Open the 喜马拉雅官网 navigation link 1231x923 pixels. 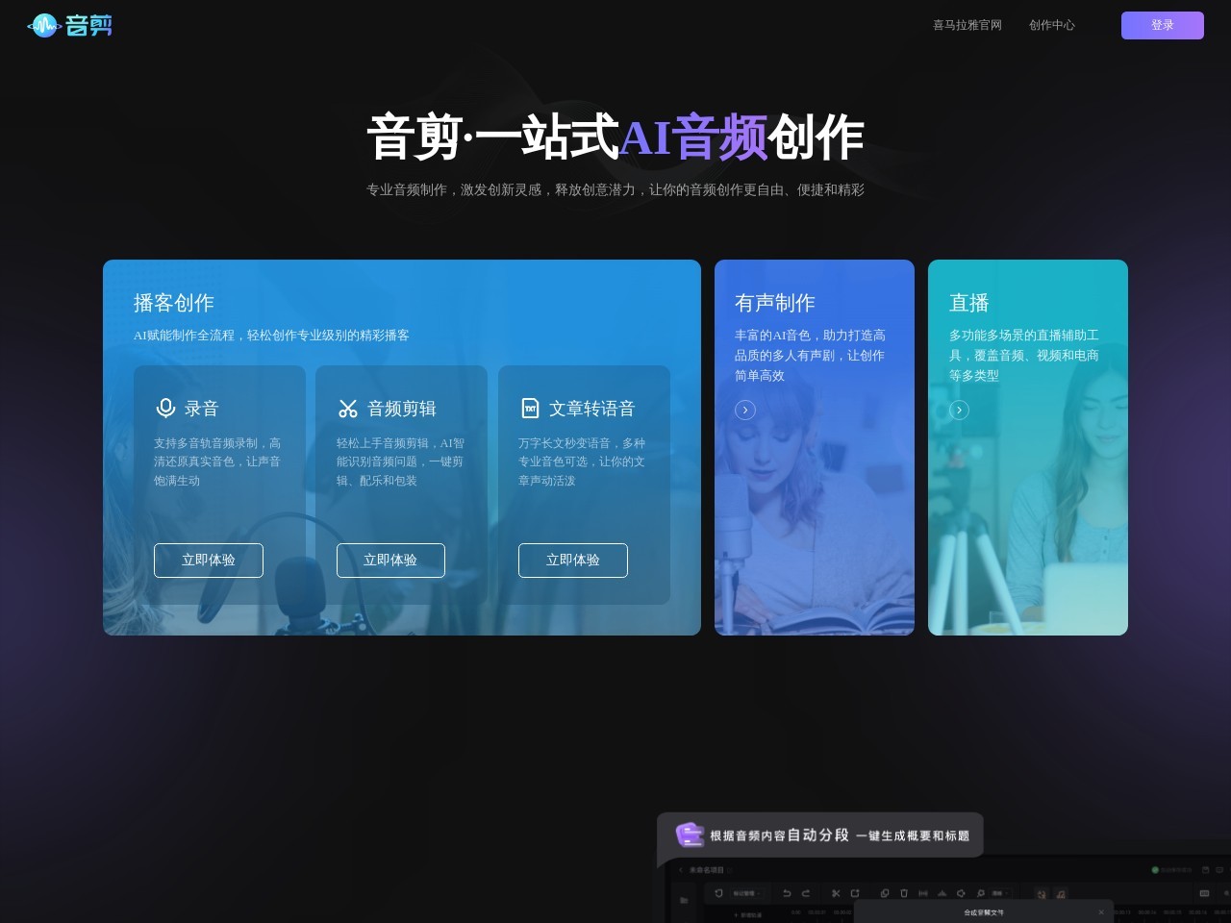point(967,25)
